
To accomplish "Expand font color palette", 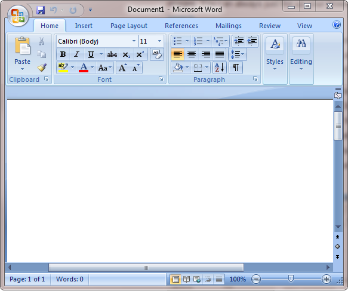I will click(x=93, y=68).
